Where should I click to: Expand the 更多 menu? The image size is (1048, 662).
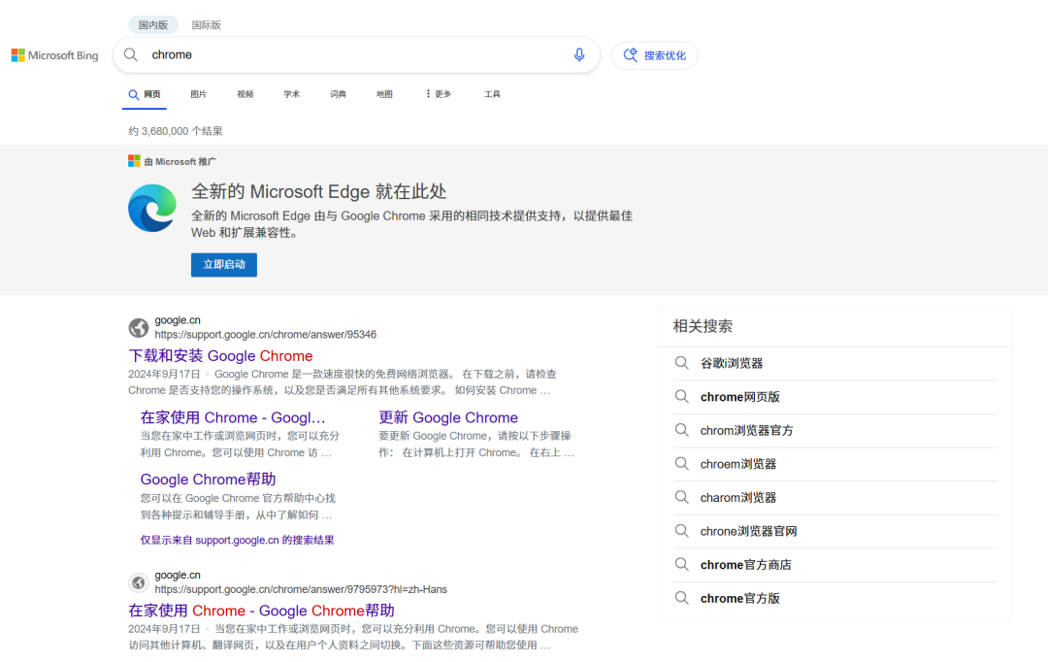pyautogui.click(x=439, y=94)
